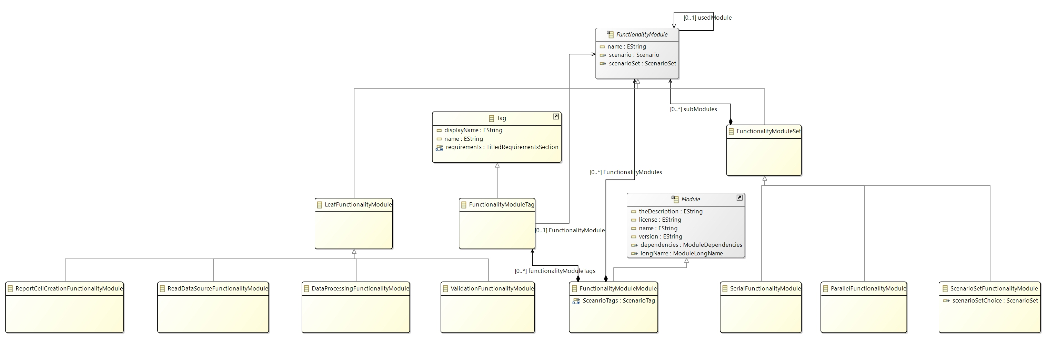Select the ReadDataSourceFunctionalityModule title
The width and height of the screenshot is (1047, 339).
(218, 289)
